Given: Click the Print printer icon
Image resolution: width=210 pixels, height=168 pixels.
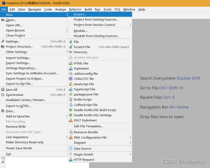Looking at the screenshot, I should coord(3,111).
